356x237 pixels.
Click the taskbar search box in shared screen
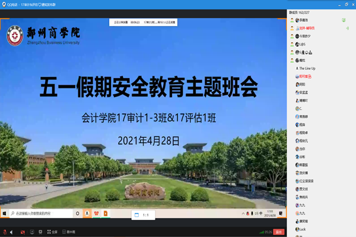[41, 213]
